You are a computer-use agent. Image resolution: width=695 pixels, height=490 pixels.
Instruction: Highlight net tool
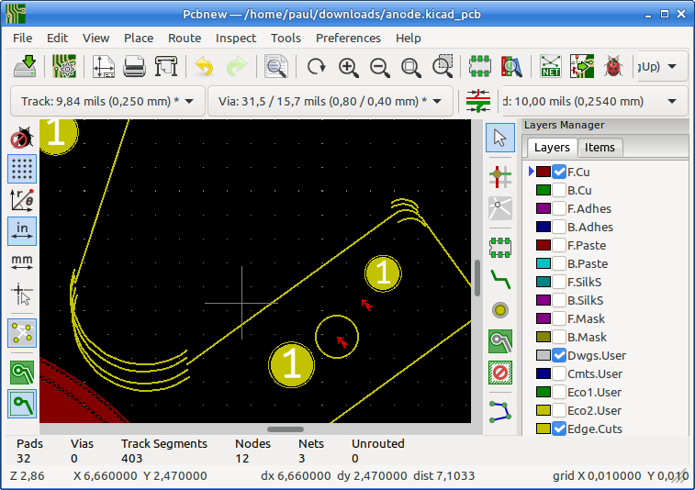pos(500,176)
